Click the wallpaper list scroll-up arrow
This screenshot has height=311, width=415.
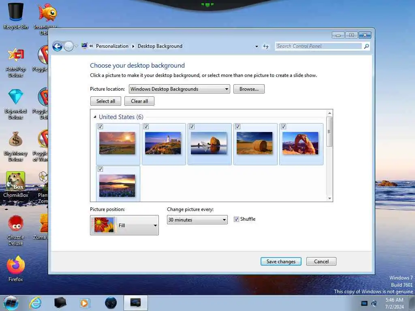pyautogui.click(x=329, y=113)
